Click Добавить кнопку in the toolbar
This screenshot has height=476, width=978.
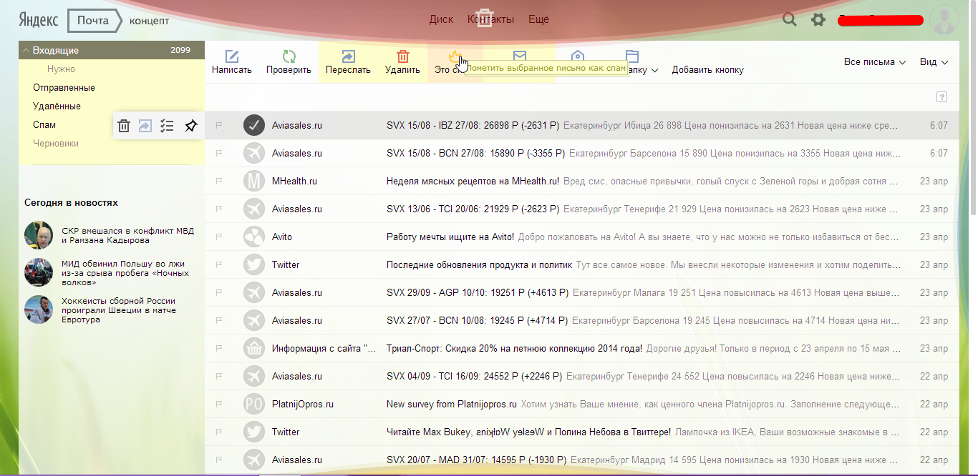click(707, 70)
